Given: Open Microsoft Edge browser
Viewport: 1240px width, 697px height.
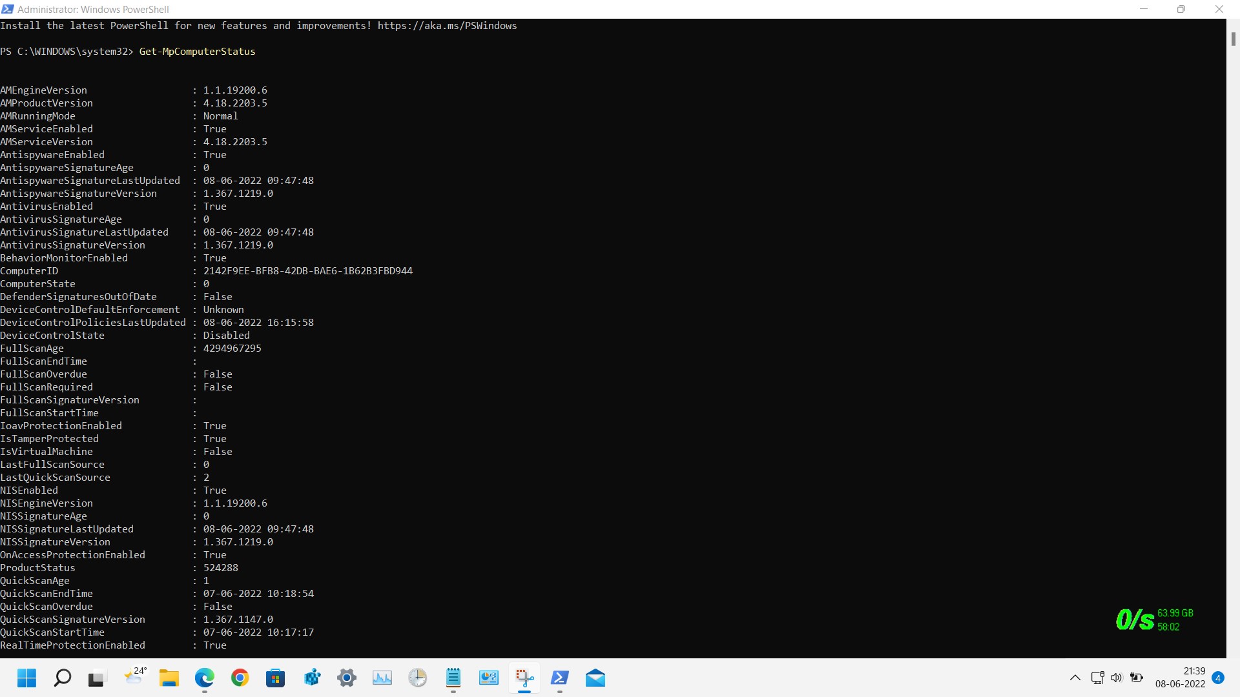Looking at the screenshot, I should pyautogui.click(x=205, y=678).
